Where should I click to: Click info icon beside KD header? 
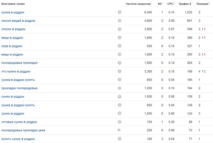coord(162,3)
